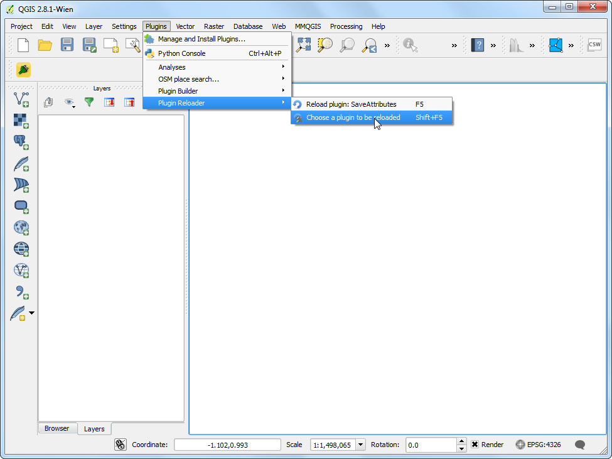This screenshot has height=459, width=612.
Task: Expand toolbar overflow chevron after Identify tool
Action: tap(454, 45)
